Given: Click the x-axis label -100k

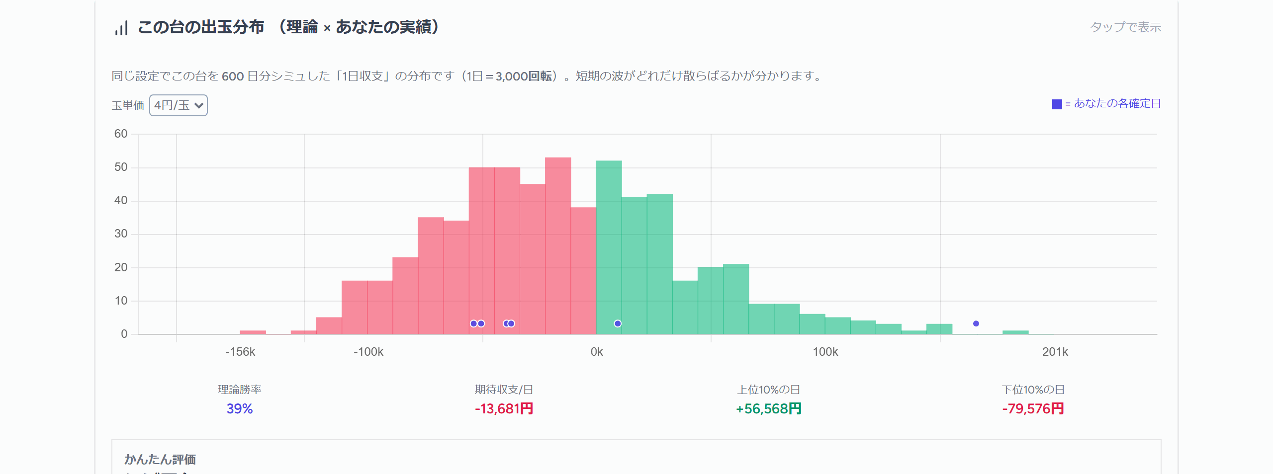Looking at the screenshot, I should pyautogui.click(x=368, y=352).
